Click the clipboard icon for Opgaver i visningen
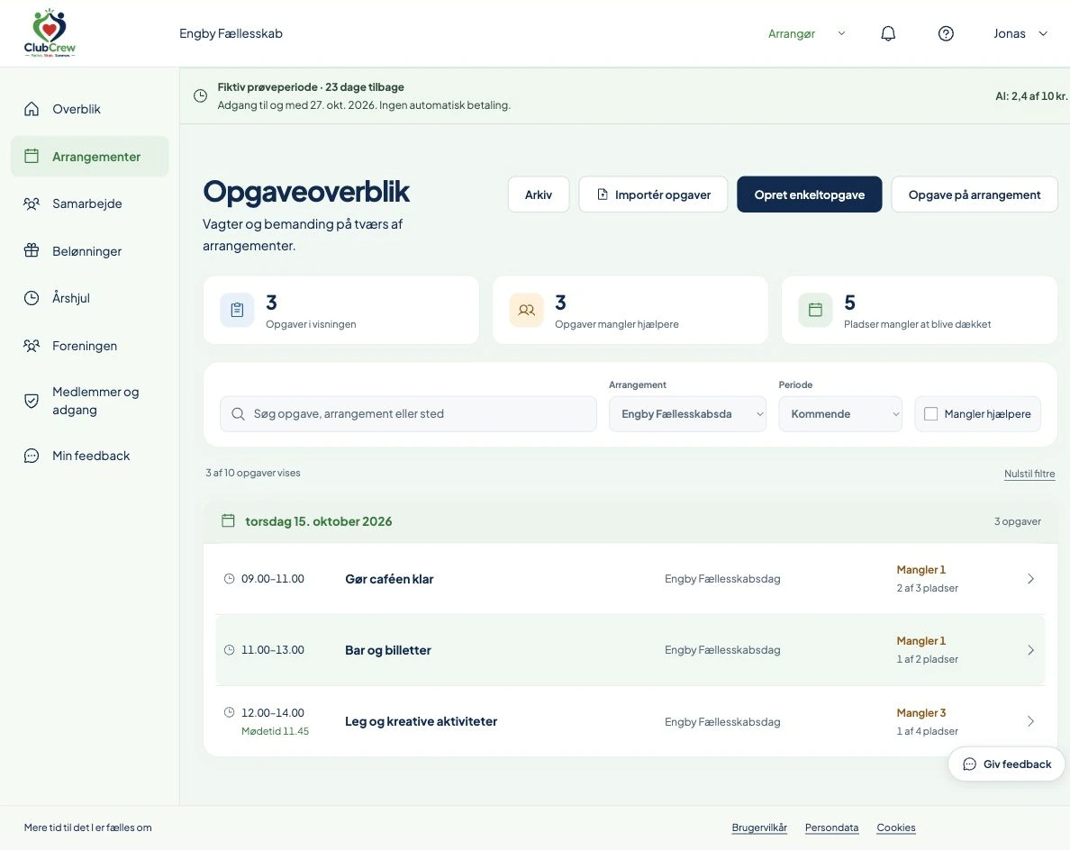This screenshot has height=850, width=1070. pos(237,310)
